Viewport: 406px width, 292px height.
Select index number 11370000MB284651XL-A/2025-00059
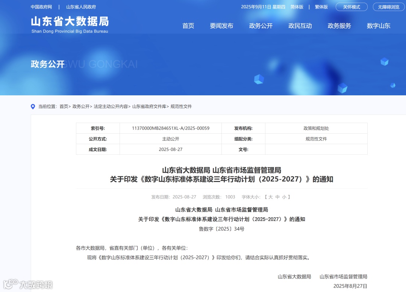tap(171, 128)
